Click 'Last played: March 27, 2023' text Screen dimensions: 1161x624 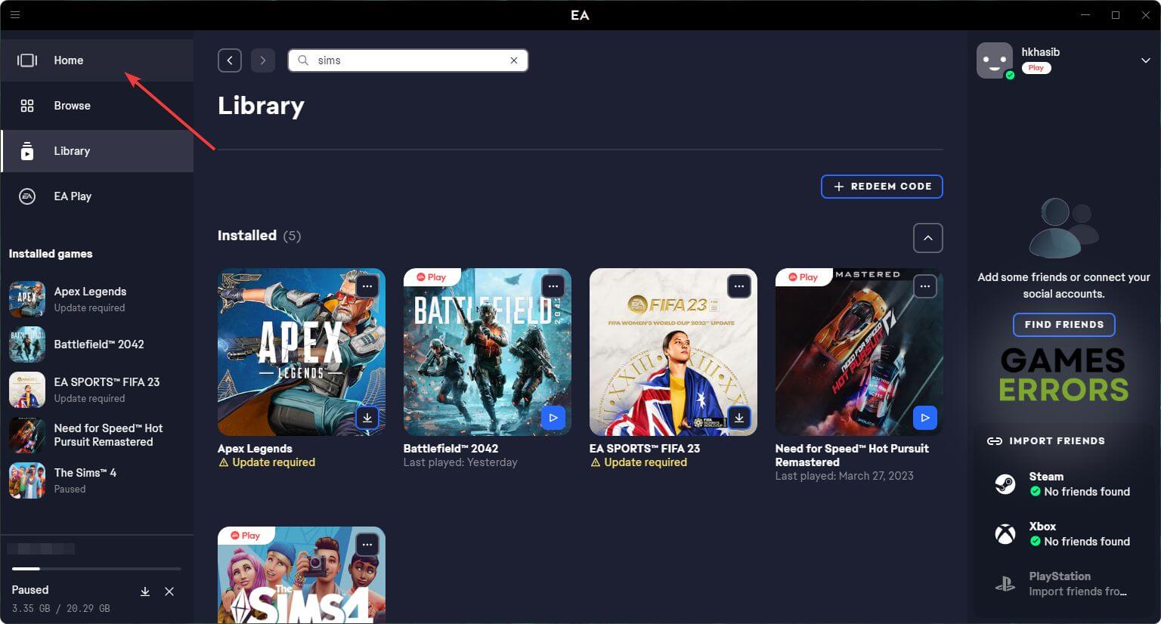click(x=844, y=476)
